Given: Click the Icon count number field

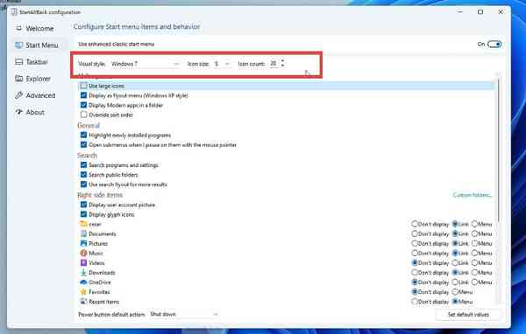Looking at the screenshot, I should click(x=274, y=64).
